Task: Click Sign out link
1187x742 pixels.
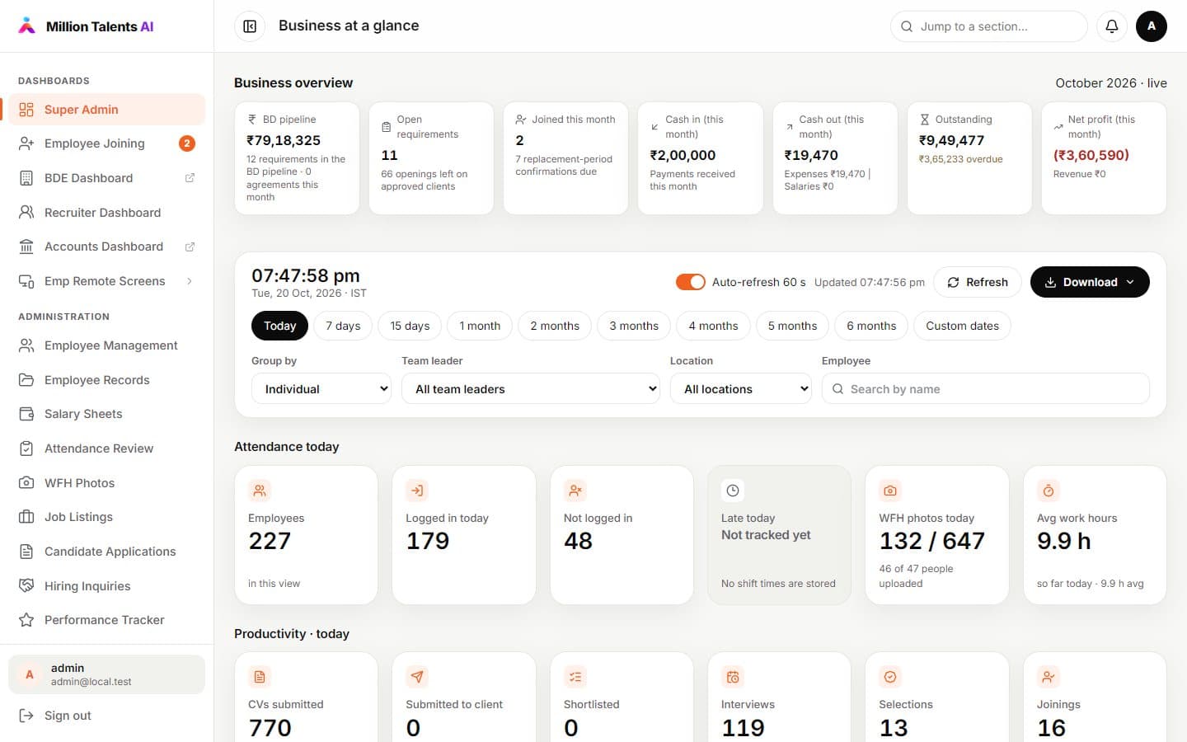Action: coord(106,716)
